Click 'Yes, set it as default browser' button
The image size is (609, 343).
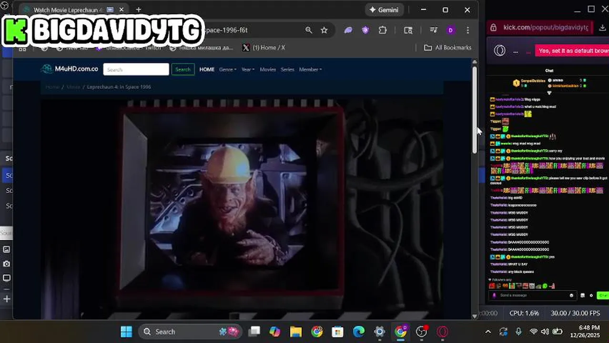(x=572, y=50)
